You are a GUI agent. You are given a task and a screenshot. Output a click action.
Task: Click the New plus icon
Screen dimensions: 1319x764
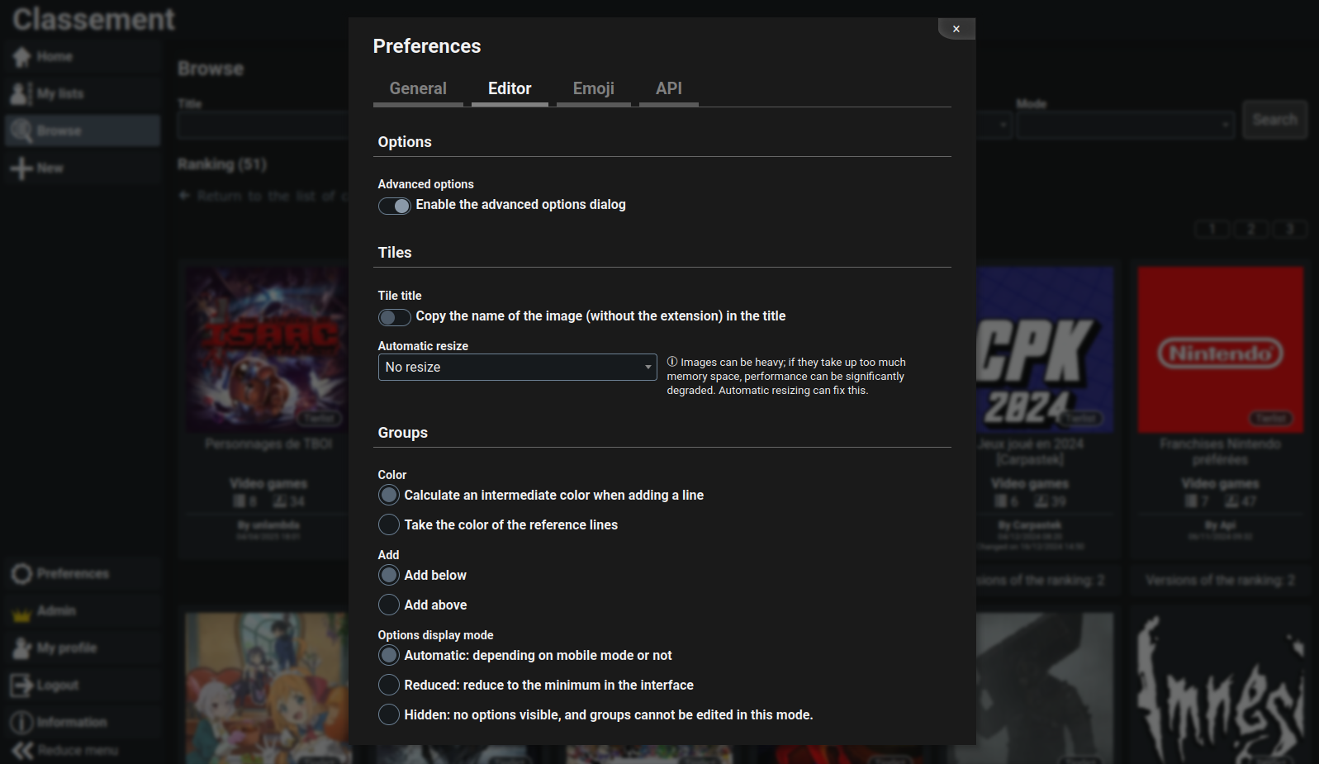tap(21, 168)
